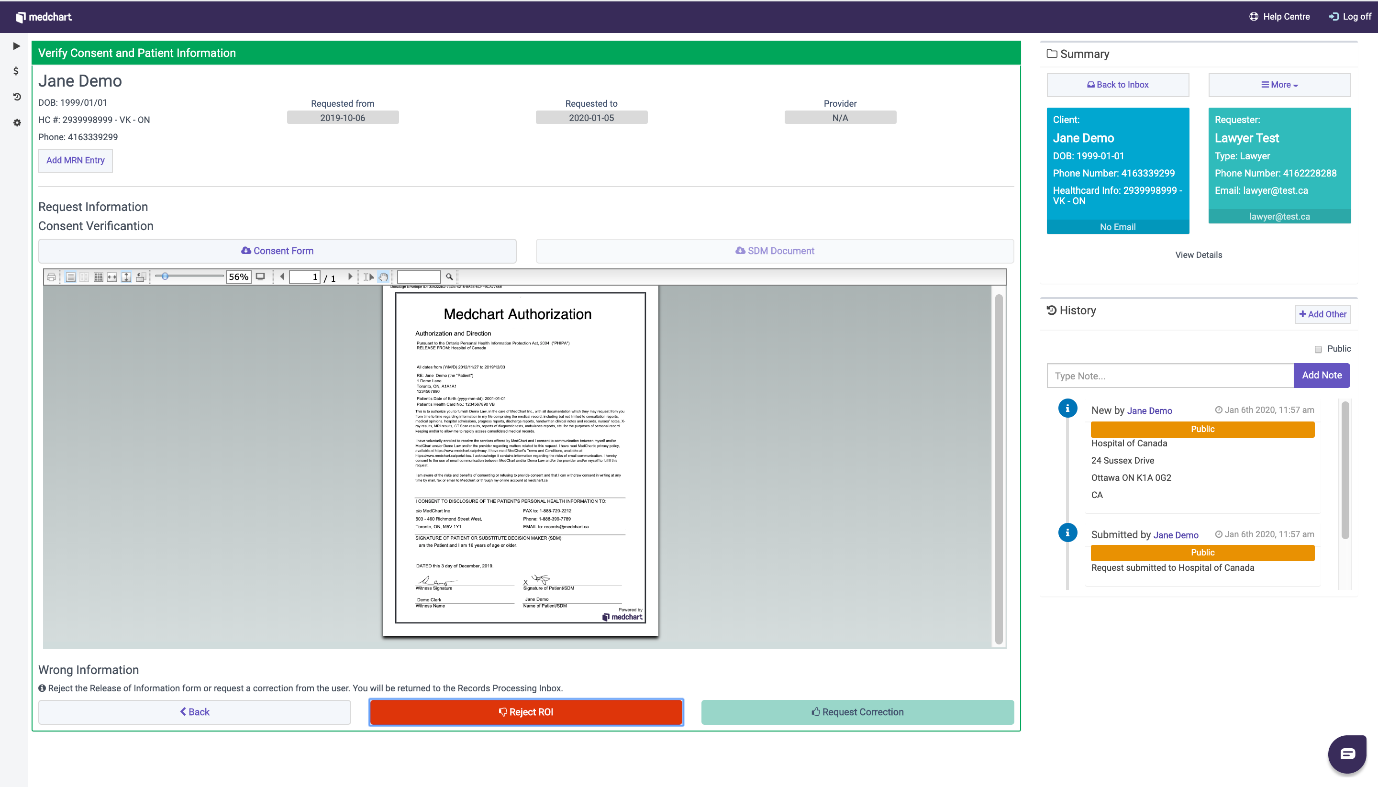
Task: Open the dollar billing sidebar icon
Action: click(x=16, y=71)
